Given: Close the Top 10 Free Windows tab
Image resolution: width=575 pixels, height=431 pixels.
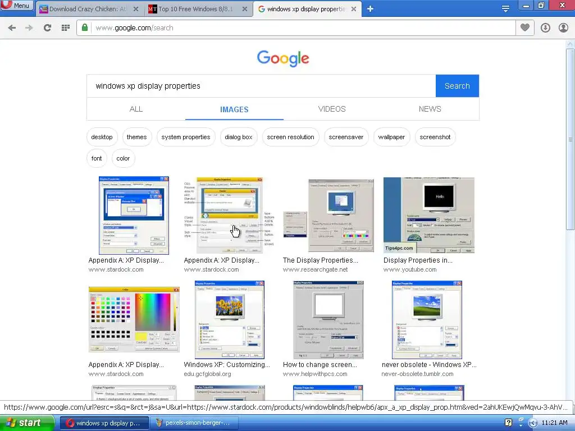Looking at the screenshot, I should coord(245,9).
